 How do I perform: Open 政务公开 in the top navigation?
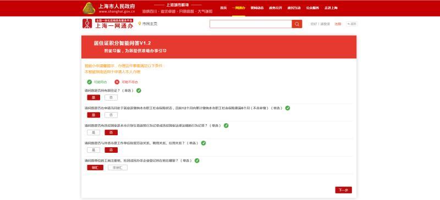coord(276,8)
